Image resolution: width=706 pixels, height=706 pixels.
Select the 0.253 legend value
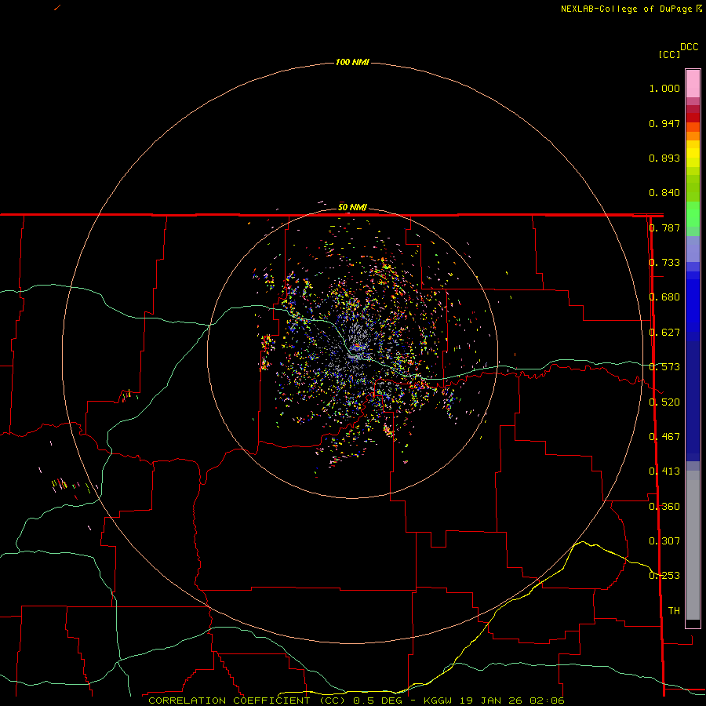(x=664, y=576)
